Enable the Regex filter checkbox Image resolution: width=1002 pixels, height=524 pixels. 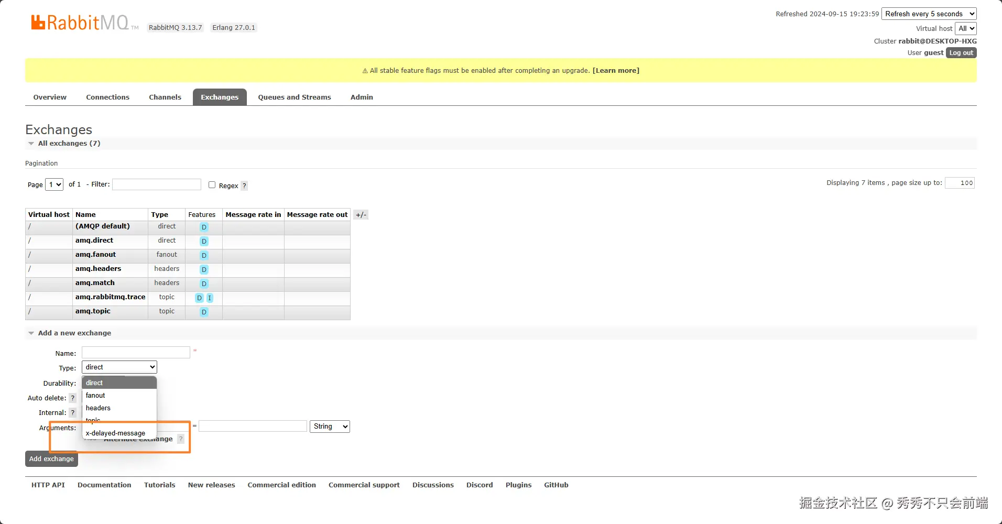(x=212, y=184)
